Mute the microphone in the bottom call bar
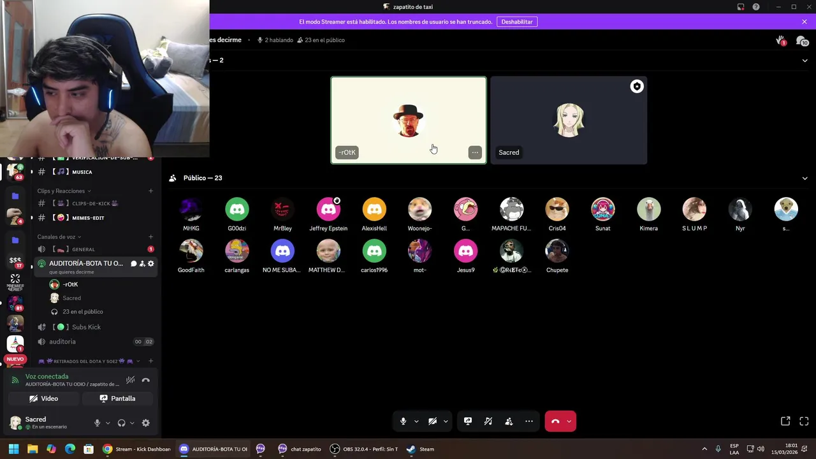The image size is (816, 459). pos(403,421)
